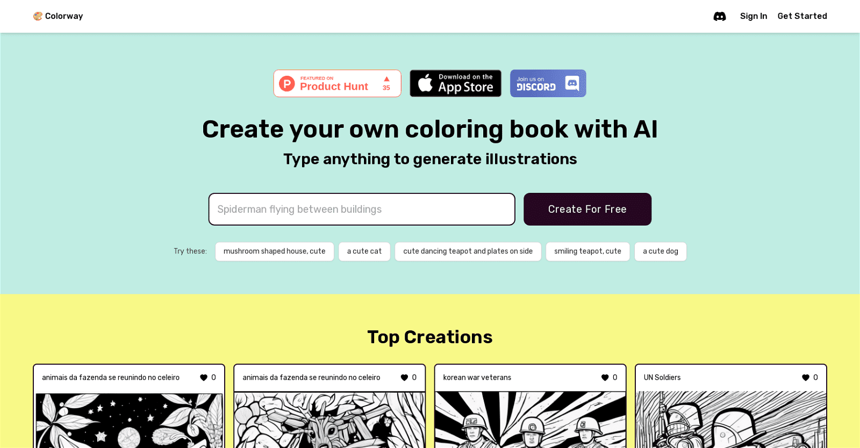Choose "cute dancing teapot and plates on side"
860x448 pixels.
(x=468, y=251)
